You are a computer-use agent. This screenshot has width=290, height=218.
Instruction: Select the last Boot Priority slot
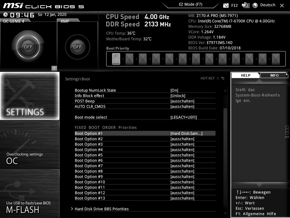[x=276, y=59]
